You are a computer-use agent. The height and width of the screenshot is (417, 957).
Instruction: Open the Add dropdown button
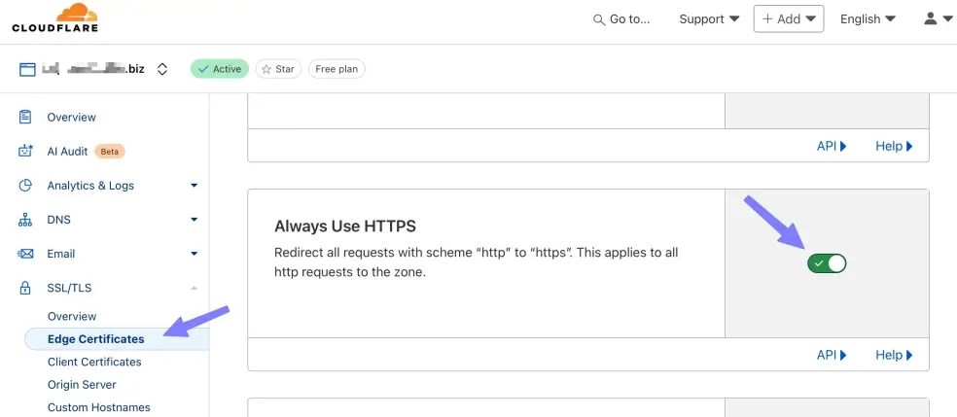[789, 18]
